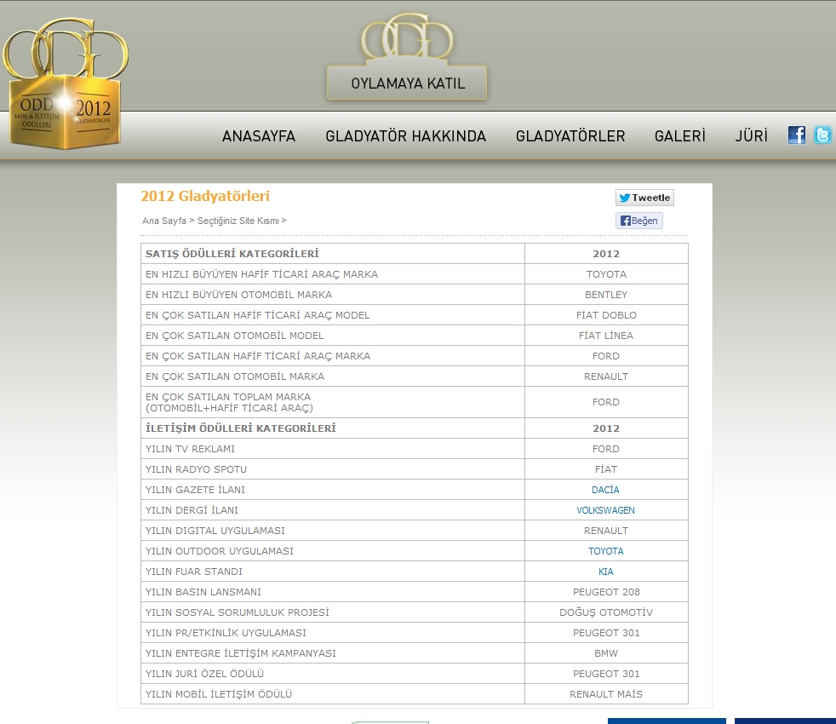Click EN ÇOK SATILAN OTOMOBİL MODEL cell

tap(333, 336)
